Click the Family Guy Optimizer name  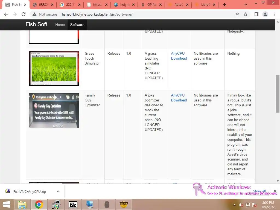point(92,100)
